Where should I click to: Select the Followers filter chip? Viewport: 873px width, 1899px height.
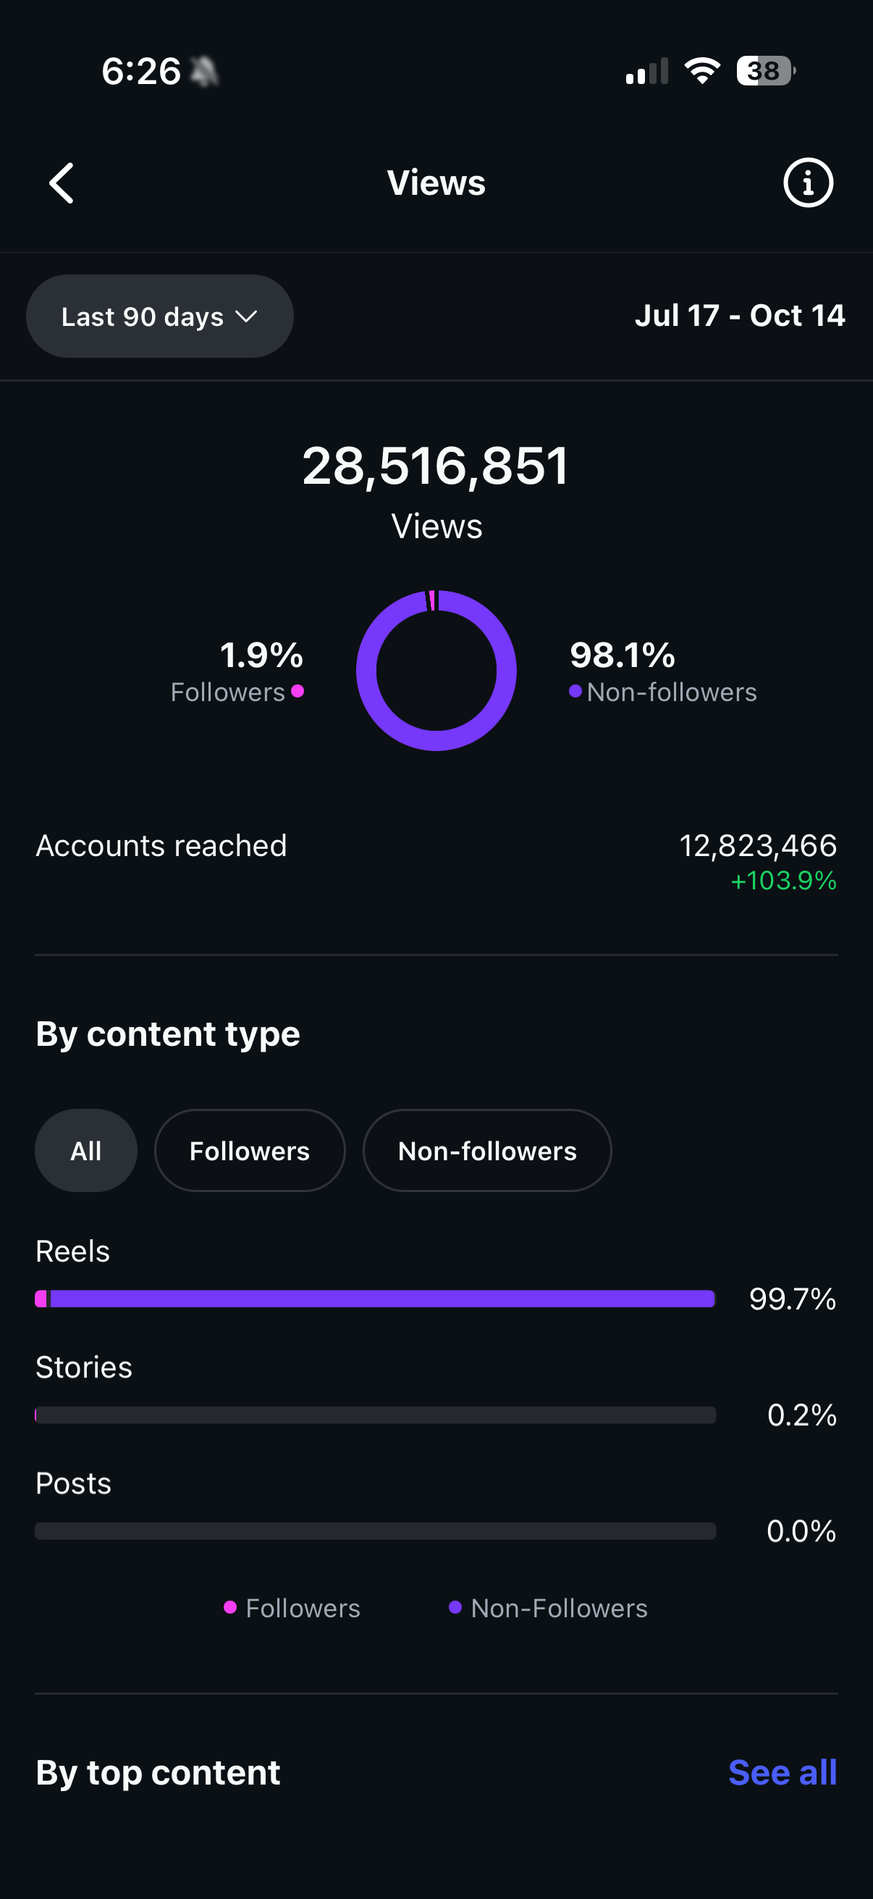[x=250, y=1150]
